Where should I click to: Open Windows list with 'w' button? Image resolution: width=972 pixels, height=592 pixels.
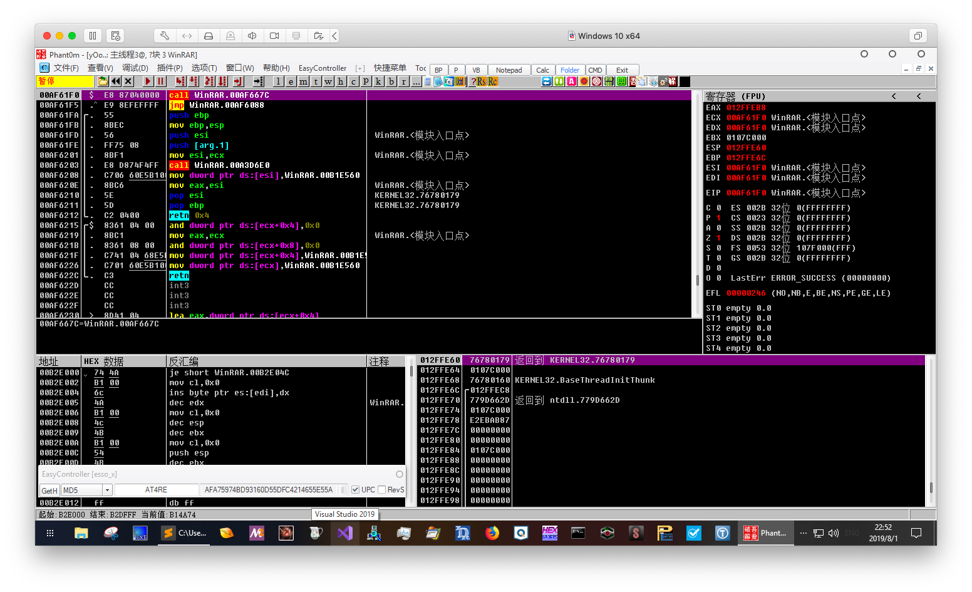point(328,81)
